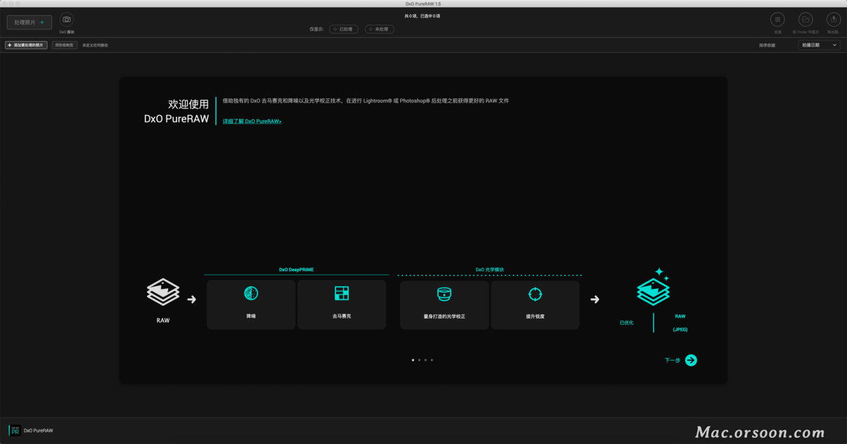Click the 提升锐度 sharpness target icon
The height and width of the screenshot is (444, 847).
tap(535, 294)
